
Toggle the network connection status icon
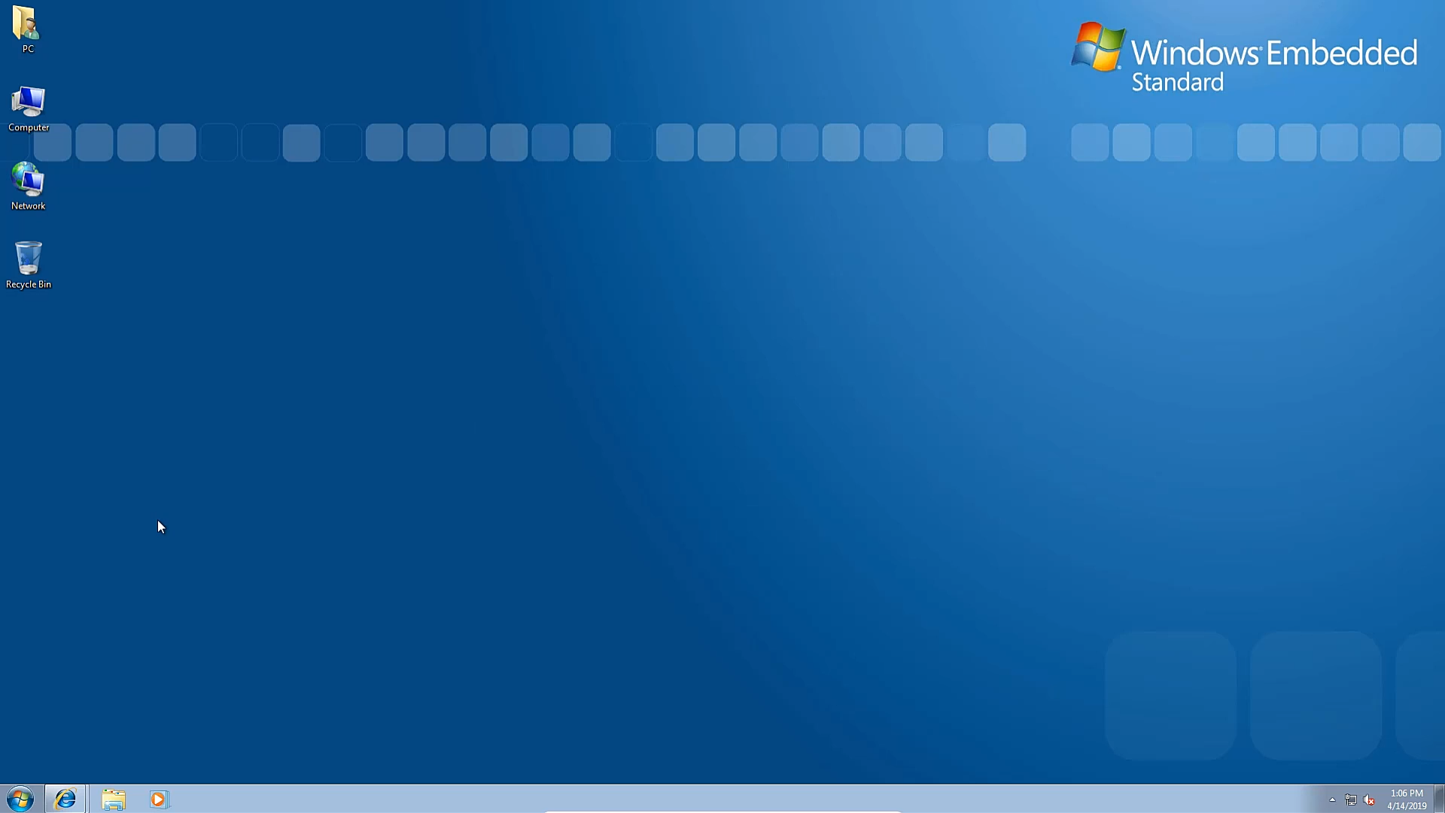coord(1351,799)
